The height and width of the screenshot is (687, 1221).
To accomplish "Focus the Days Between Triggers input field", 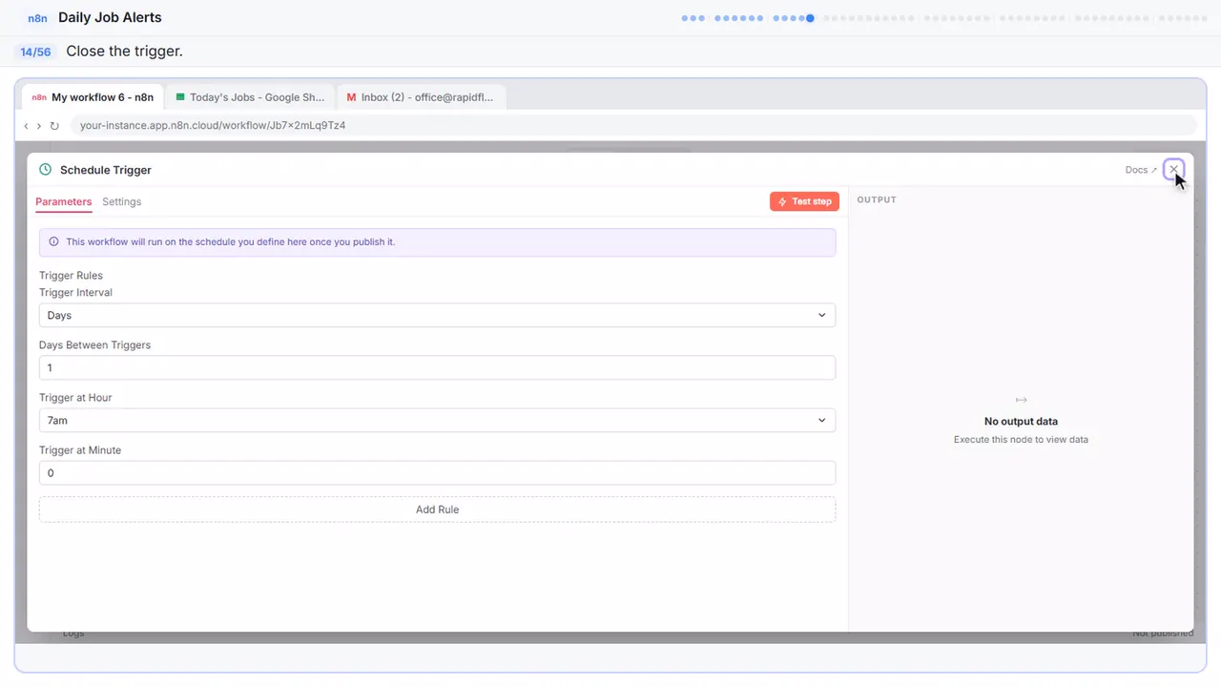I will pyautogui.click(x=437, y=367).
